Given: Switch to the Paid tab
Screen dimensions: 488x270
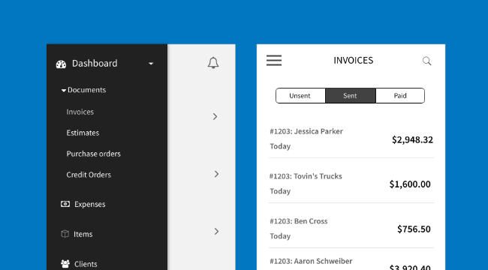Looking at the screenshot, I should pos(400,95).
